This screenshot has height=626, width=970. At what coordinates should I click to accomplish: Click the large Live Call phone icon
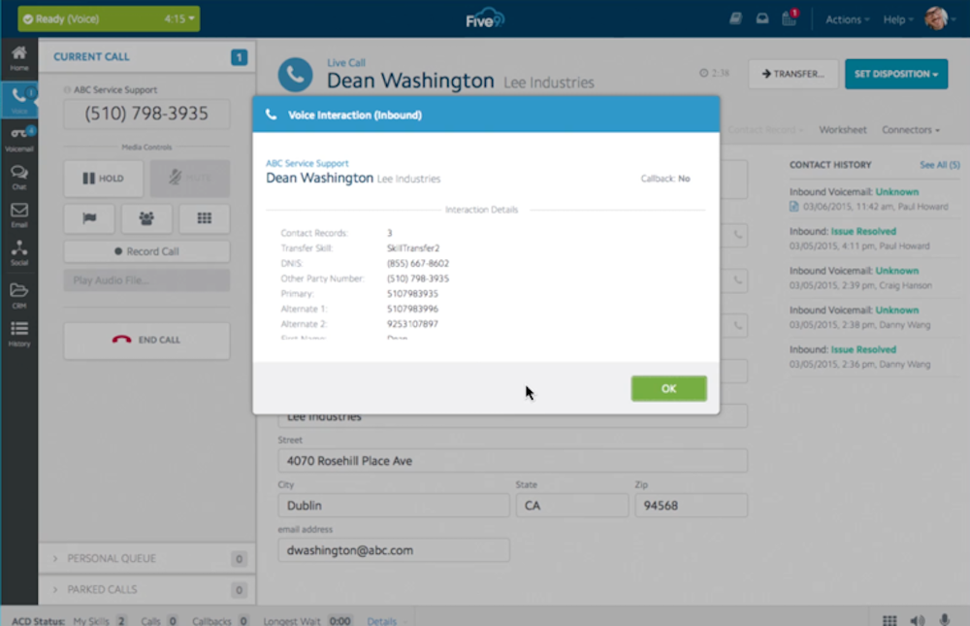295,75
